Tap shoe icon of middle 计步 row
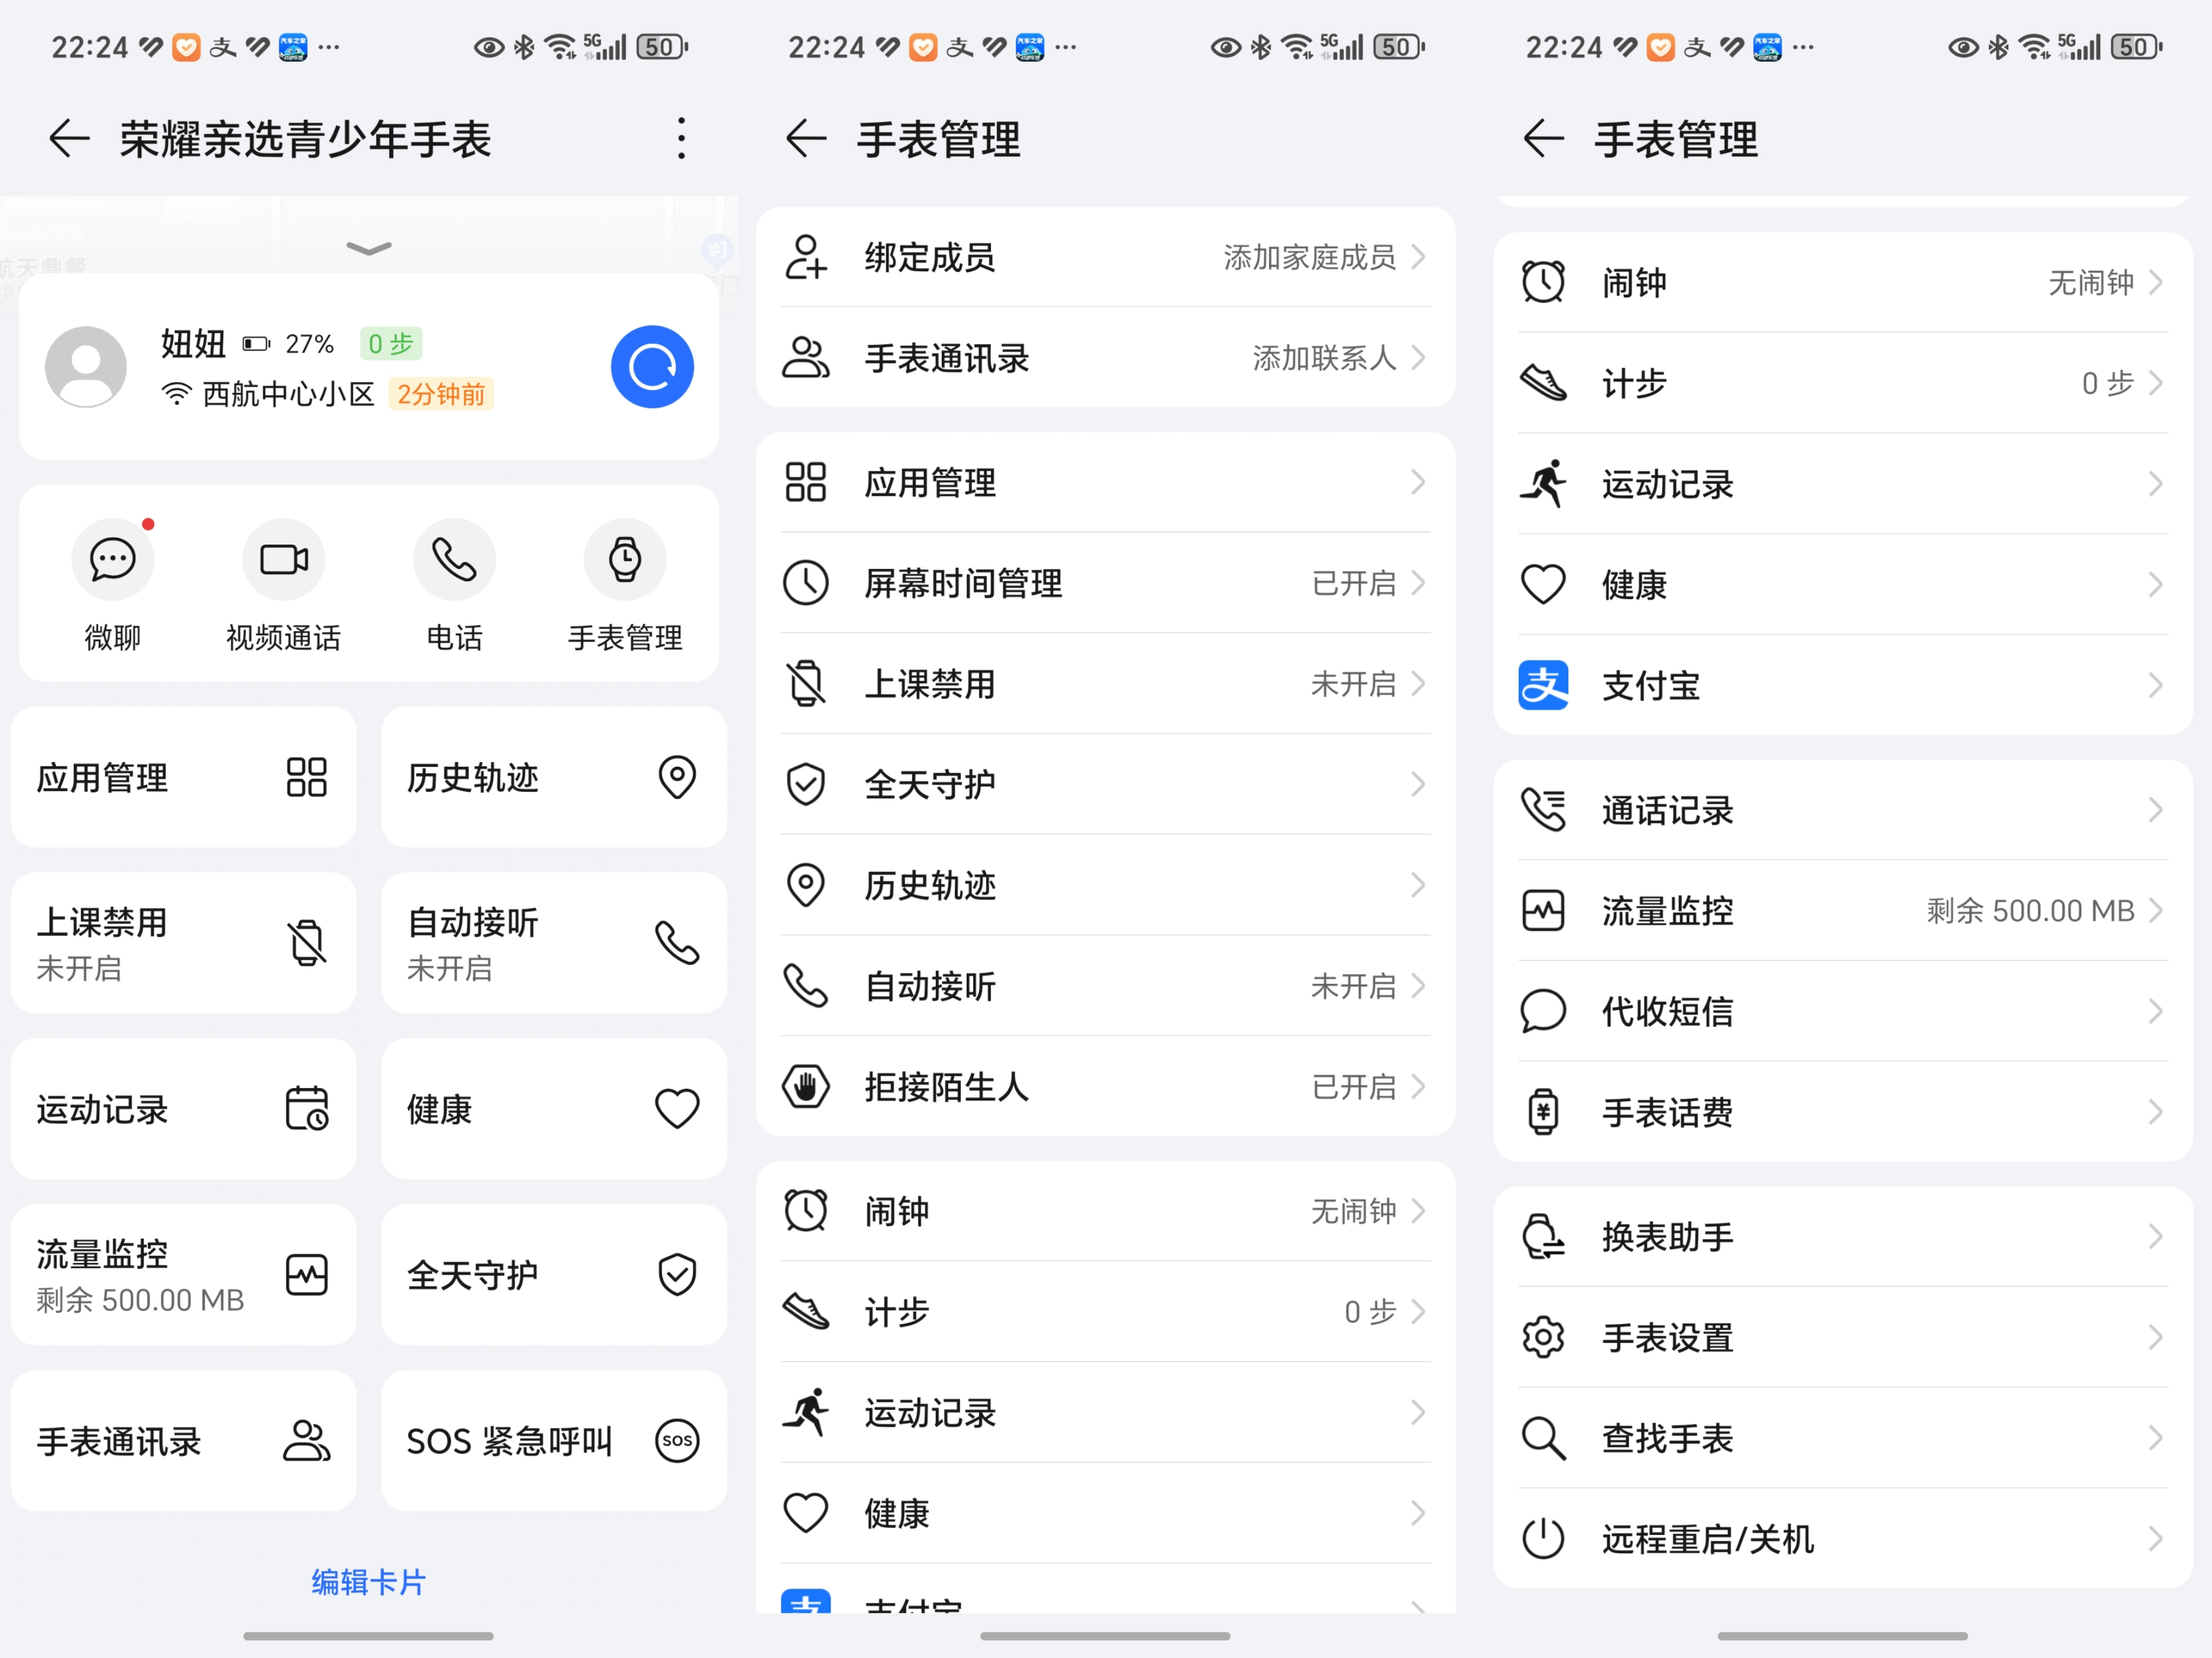Image resolution: width=2212 pixels, height=1658 pixels. pyautogui.click(x=806, y=1311)
